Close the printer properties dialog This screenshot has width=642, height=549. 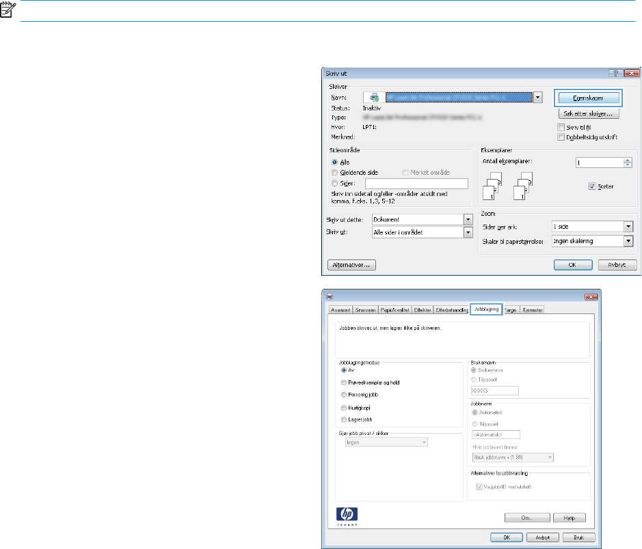pyautogui.click(x=590, y=296)
